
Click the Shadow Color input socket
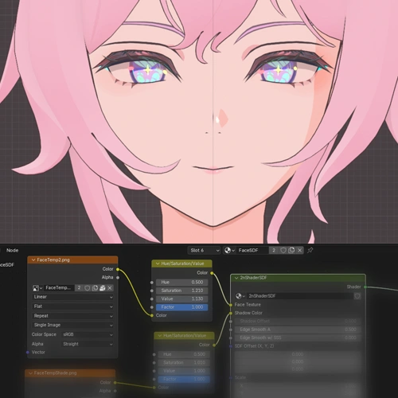tap(231, 314)
